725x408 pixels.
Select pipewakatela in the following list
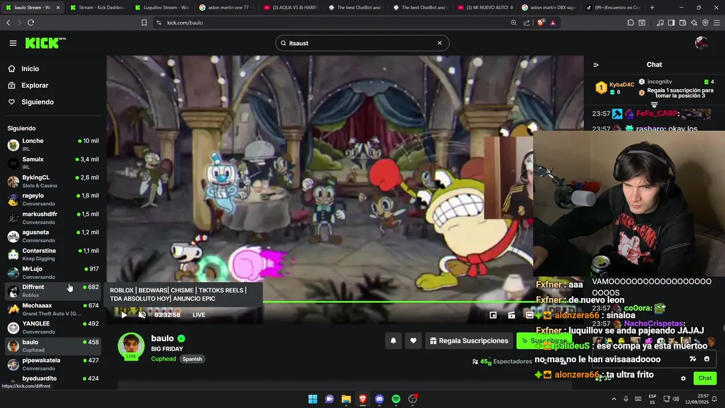point(53,364)
